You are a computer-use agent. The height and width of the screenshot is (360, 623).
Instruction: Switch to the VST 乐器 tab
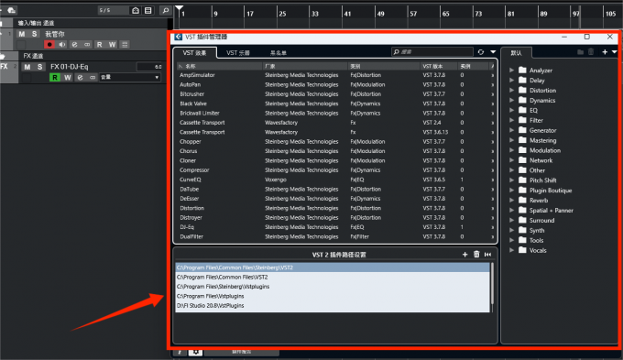238,53
